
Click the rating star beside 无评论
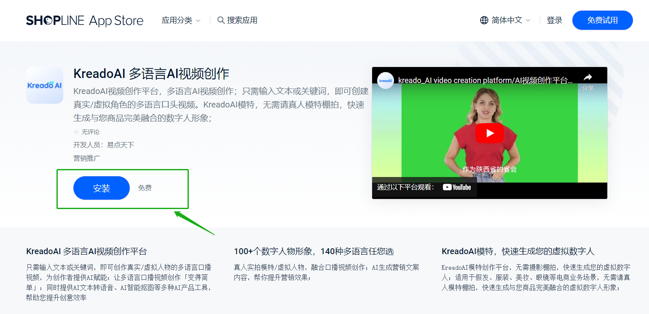pos(76,132)
